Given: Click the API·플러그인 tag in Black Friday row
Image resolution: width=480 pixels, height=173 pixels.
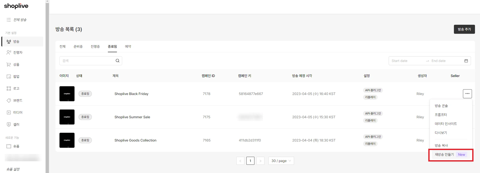Looking at the screenshot, I should click(x=373, y=90).
